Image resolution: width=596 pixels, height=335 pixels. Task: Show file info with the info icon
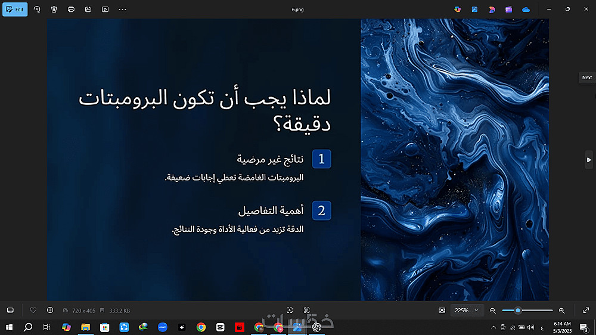tap(50, 311)
